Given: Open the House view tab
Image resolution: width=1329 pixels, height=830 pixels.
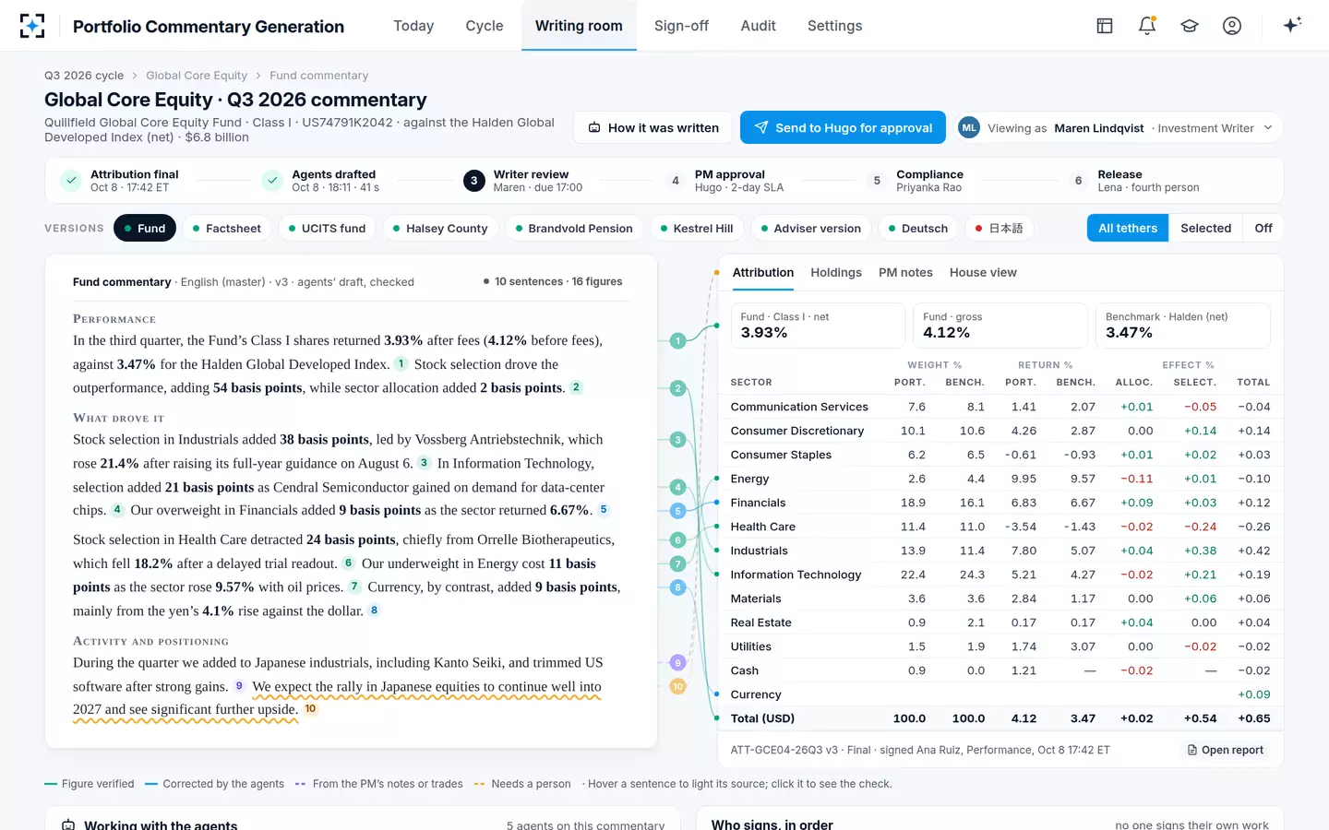Looking at the screenshot, I should (983, 272).
